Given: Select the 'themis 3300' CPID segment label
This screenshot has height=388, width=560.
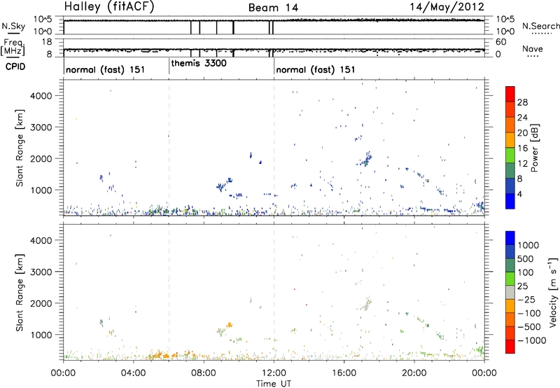Looking at the screenshot, I should click(199, 63).
